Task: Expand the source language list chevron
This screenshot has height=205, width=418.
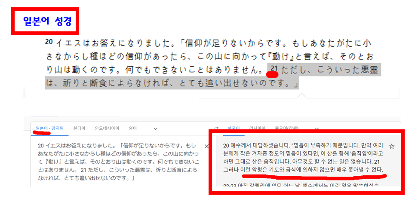Action: (x=155, y=129)
